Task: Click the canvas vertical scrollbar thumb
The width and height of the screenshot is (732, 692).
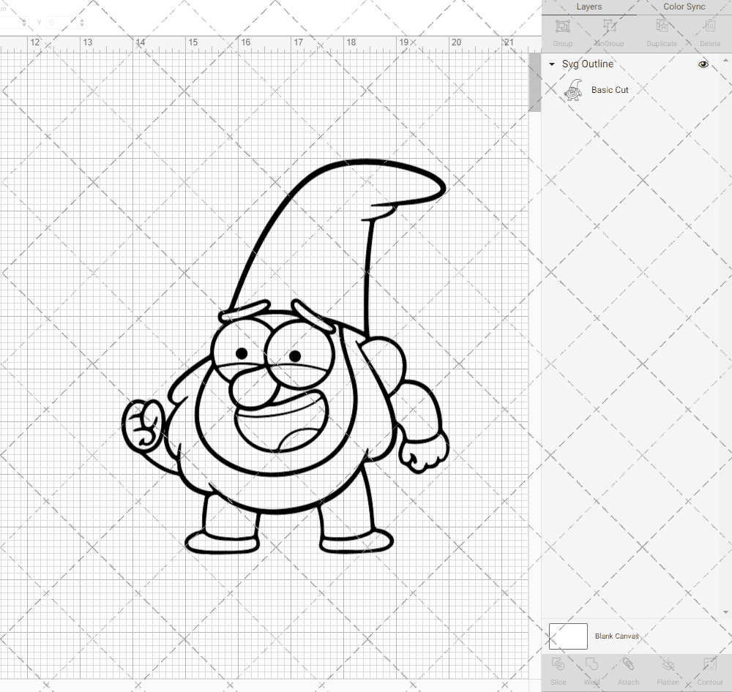Action: 534,82
